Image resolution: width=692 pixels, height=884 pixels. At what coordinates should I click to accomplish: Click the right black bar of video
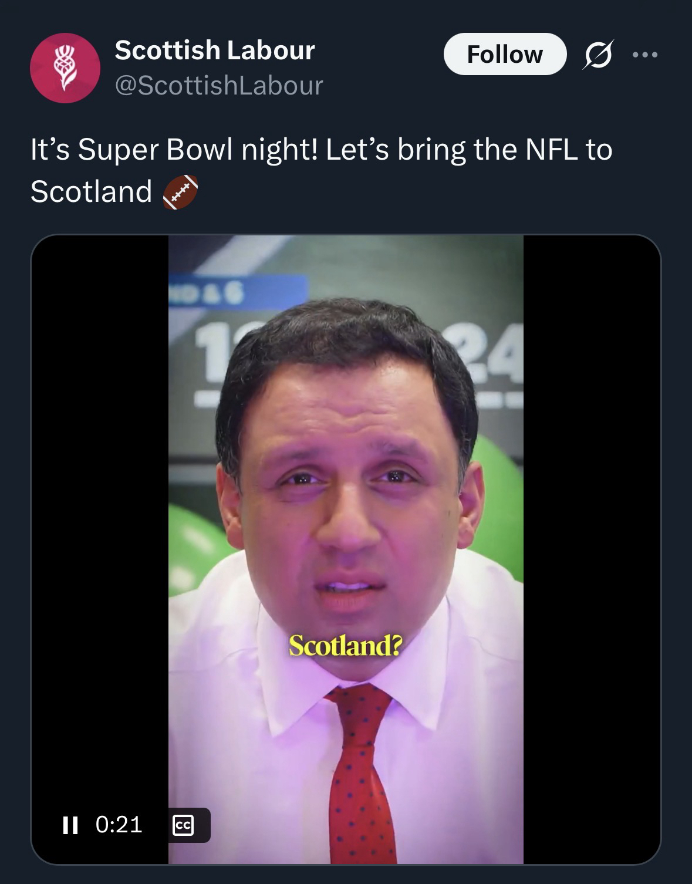tap(592, 528)
